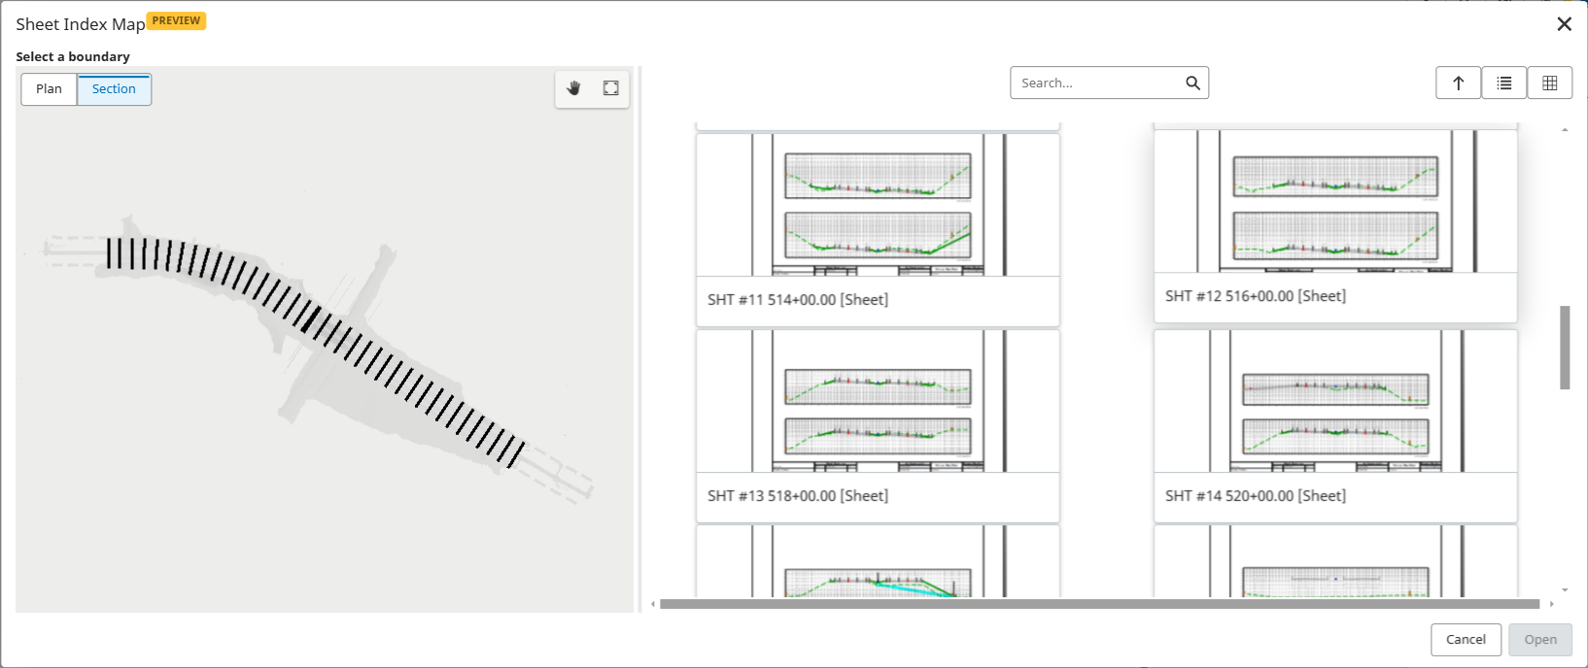Click the Cancel button

(x=1466, y=640)
